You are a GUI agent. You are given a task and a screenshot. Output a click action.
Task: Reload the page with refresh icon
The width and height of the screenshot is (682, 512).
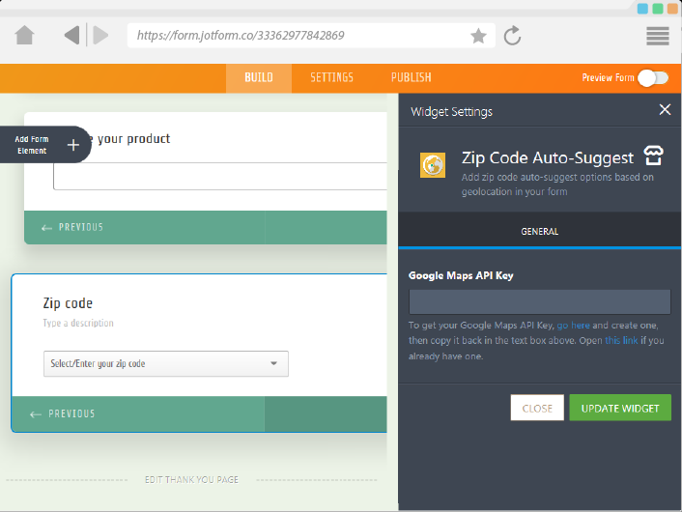pos(513,36)
